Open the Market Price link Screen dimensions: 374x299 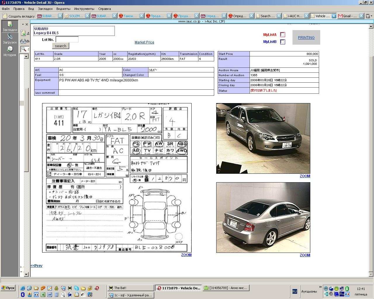coord(144,42)
